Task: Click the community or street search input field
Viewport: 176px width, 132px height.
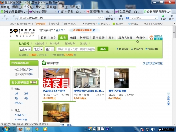Action: tap(76, 49)
